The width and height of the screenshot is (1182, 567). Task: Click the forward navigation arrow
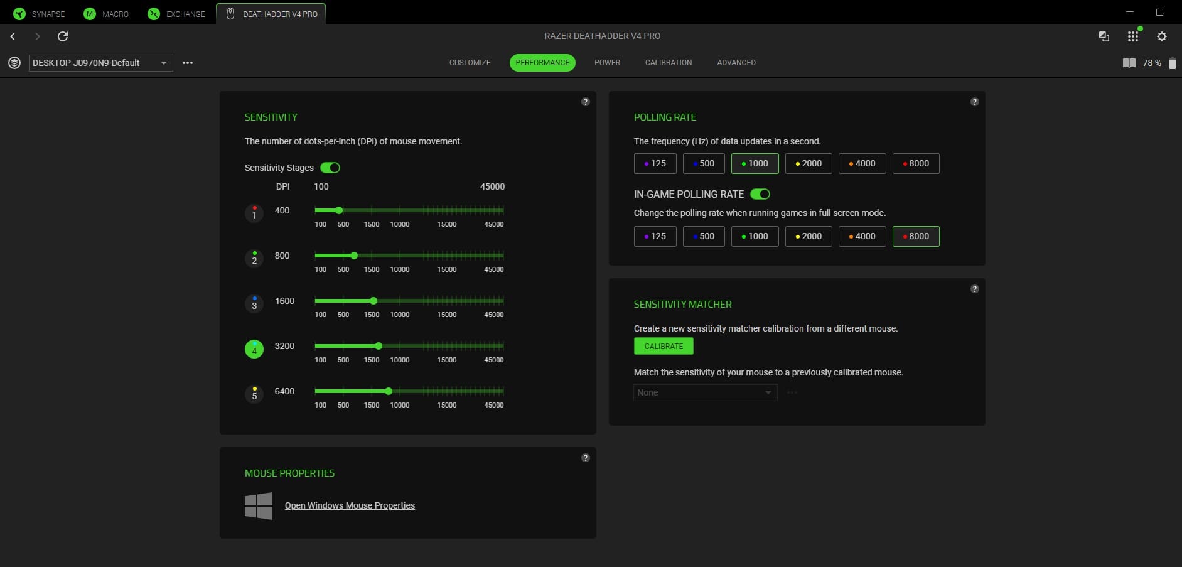click(38, 36)
